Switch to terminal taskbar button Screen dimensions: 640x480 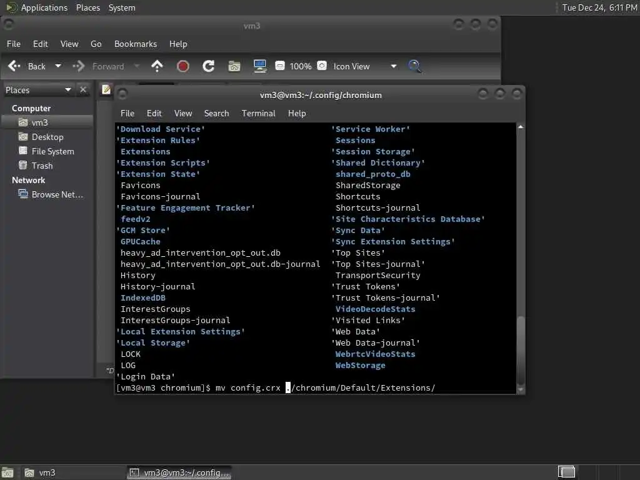(x=179, y=472)
